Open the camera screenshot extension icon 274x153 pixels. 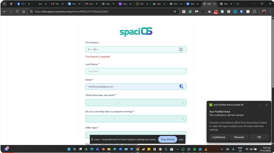[x=209, y=12]
